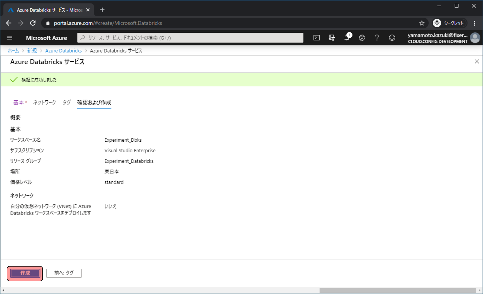483x294 pixels.
Task: Click the Azure portal search box
Action: click(190, 38)
